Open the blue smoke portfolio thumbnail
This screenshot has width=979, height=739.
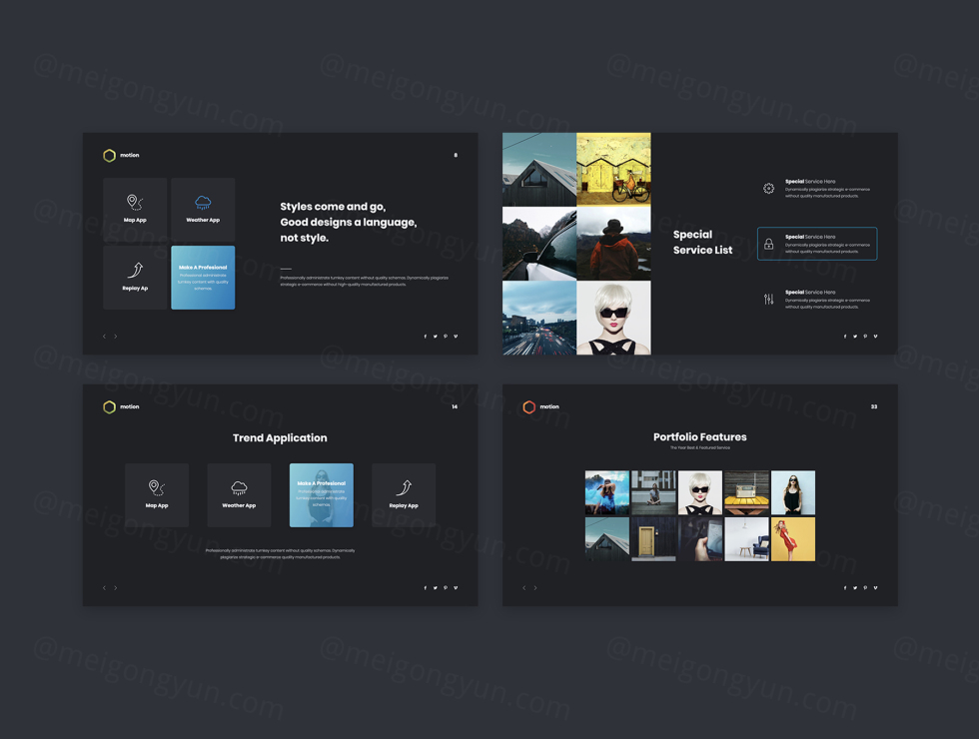(607, 493)
